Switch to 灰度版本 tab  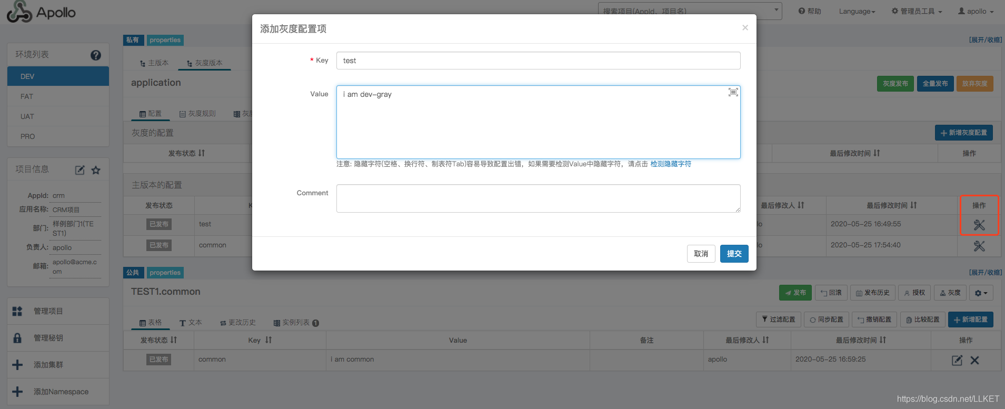(204, 63)
